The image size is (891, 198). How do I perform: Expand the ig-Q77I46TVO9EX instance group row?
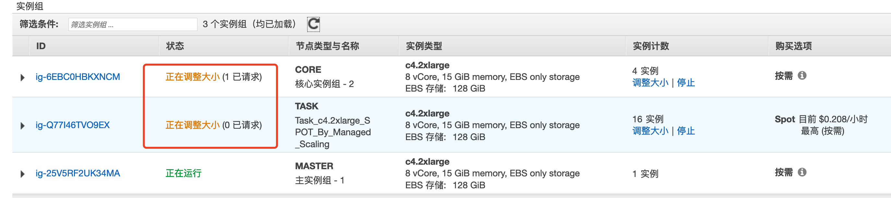click(22, 126)
